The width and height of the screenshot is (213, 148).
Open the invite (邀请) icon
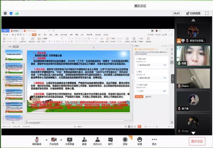84,140
